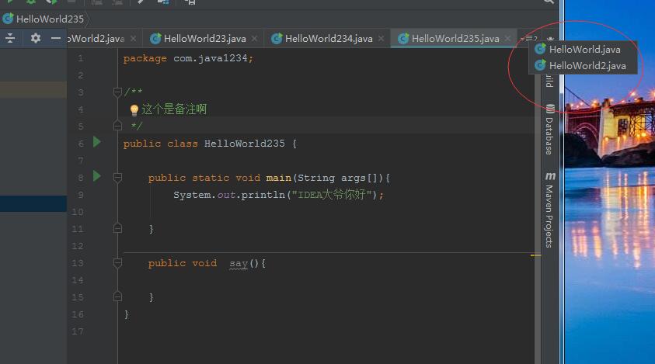Open the Maven Projects tool window
Screen dimensions: 655x364
(x=549, y=210)
